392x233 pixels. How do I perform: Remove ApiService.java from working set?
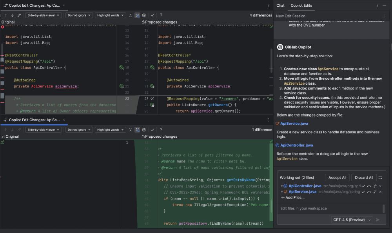[x=380, y=192]
